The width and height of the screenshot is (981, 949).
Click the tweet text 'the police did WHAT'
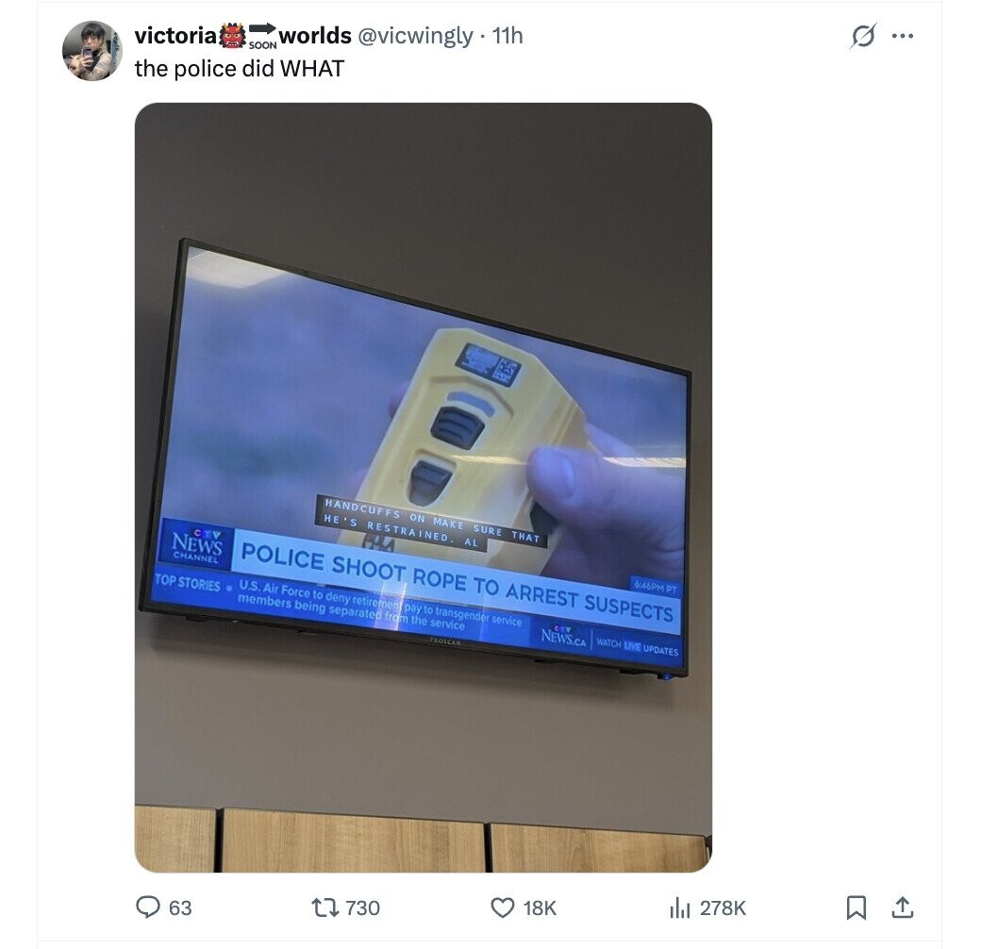240,68
